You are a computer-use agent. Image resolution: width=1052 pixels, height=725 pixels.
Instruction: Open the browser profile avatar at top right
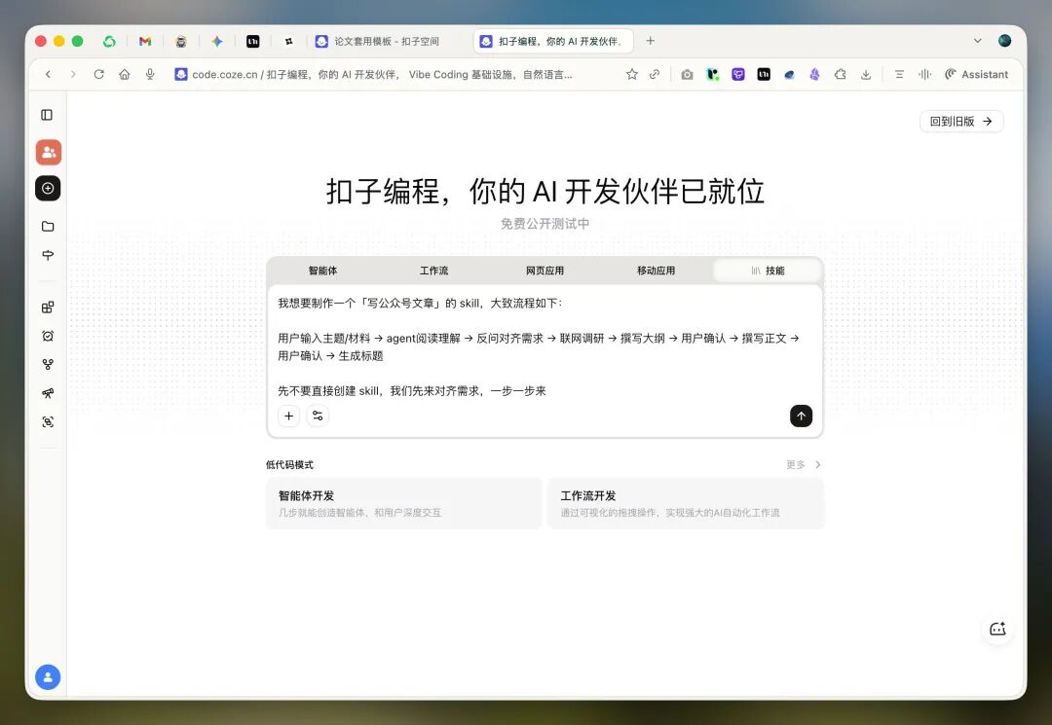pos(1004,41)
